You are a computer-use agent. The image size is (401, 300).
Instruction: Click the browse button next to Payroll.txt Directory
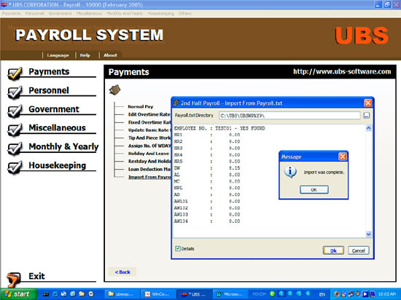tap(367, 116)
